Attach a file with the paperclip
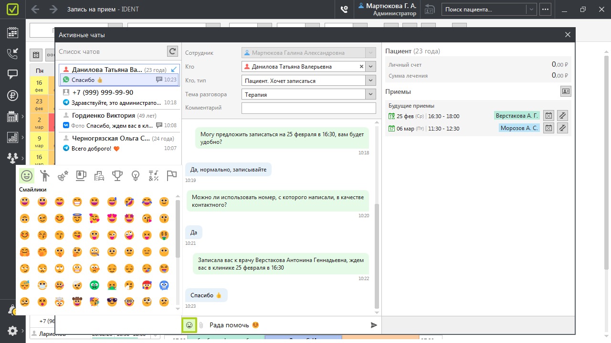 point(201,325)
